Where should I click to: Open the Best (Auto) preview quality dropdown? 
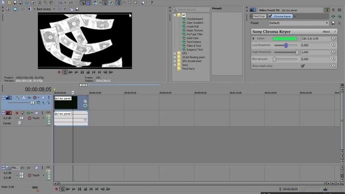pos(46,9)
